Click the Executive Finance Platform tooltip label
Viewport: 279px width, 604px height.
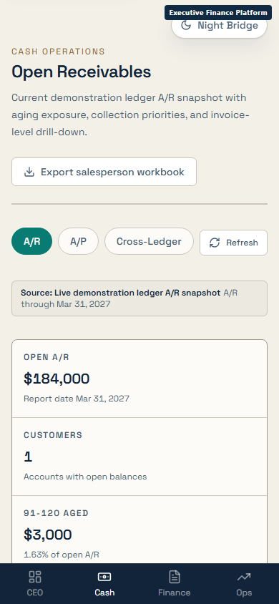(x=218, y=13)
